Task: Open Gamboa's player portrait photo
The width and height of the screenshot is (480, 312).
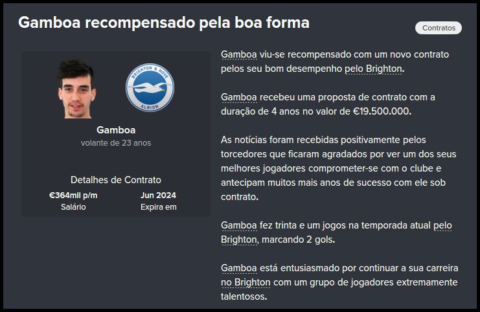Action: click(78, 88)
